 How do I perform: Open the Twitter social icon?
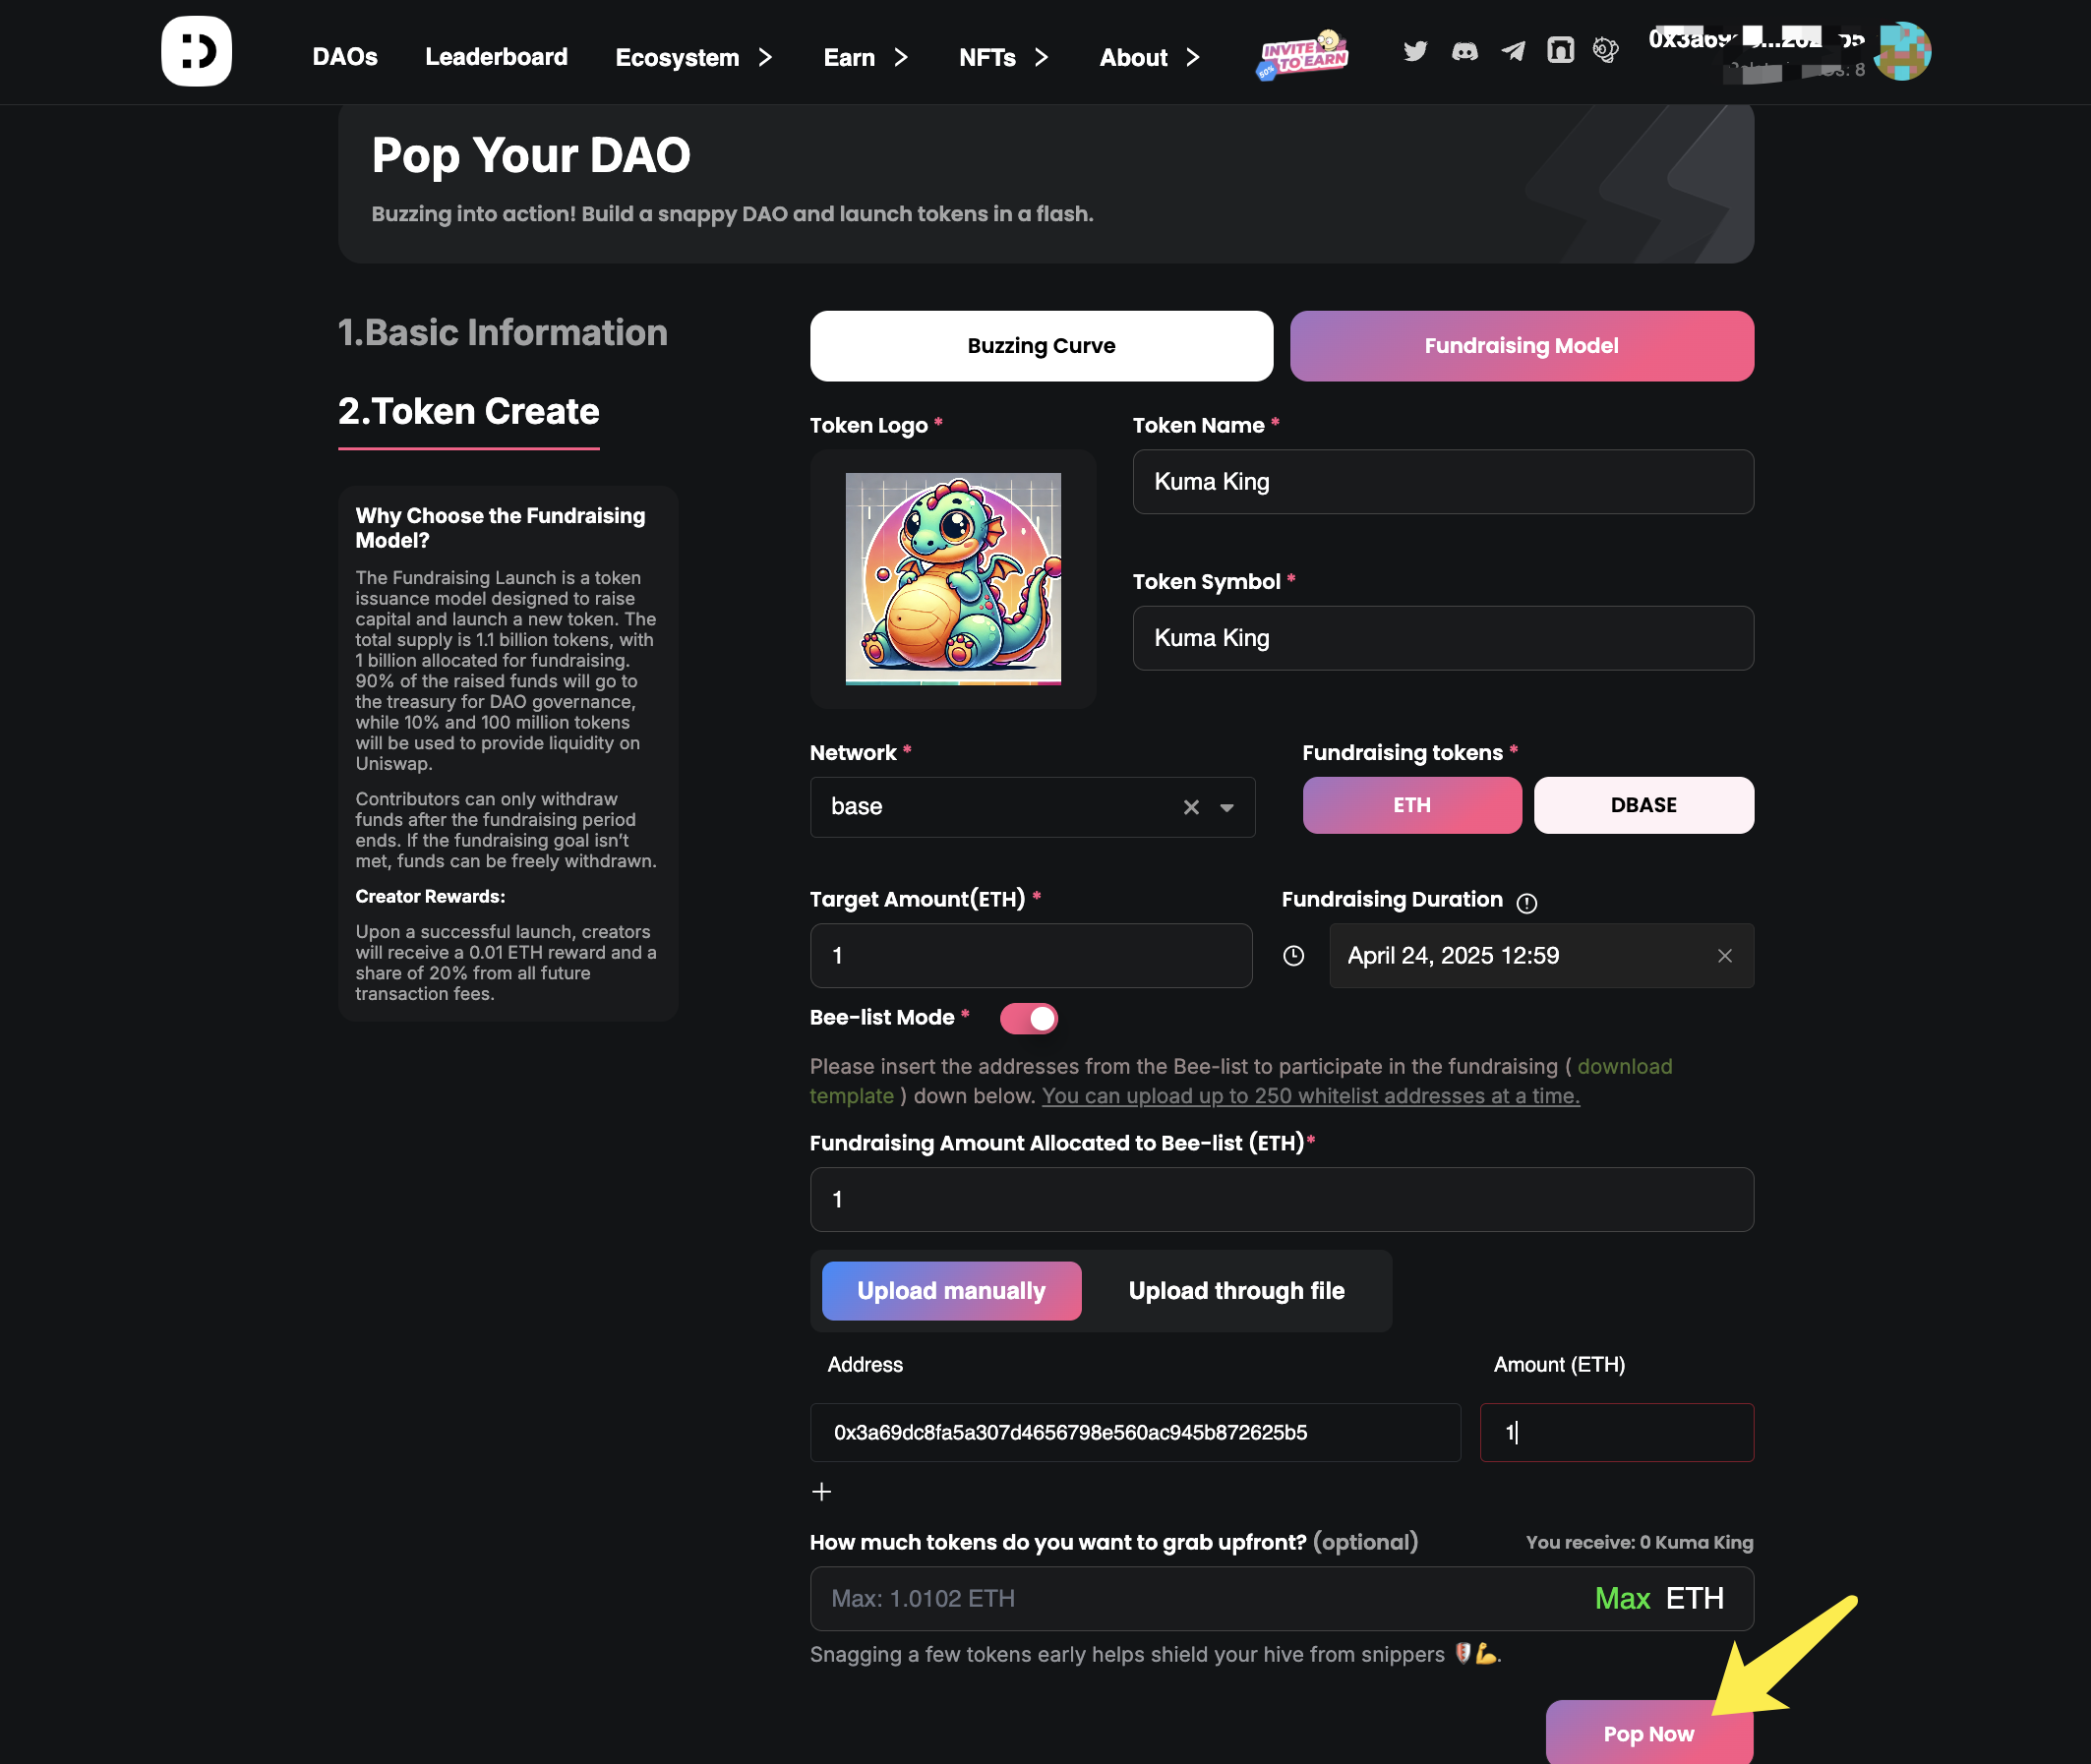coord(1415,51)
